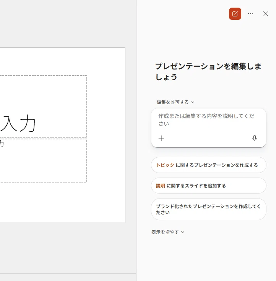Activate the microphone voice input icon
This screenshot has width=276, height=281.
pyautogui.click(x=254, y=138)
